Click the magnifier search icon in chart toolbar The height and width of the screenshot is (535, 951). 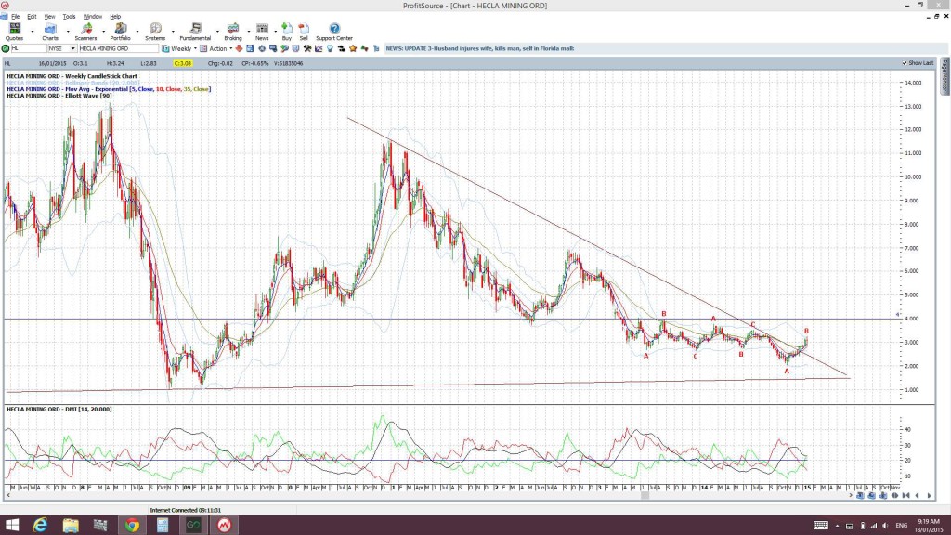[x=284, y=48]
